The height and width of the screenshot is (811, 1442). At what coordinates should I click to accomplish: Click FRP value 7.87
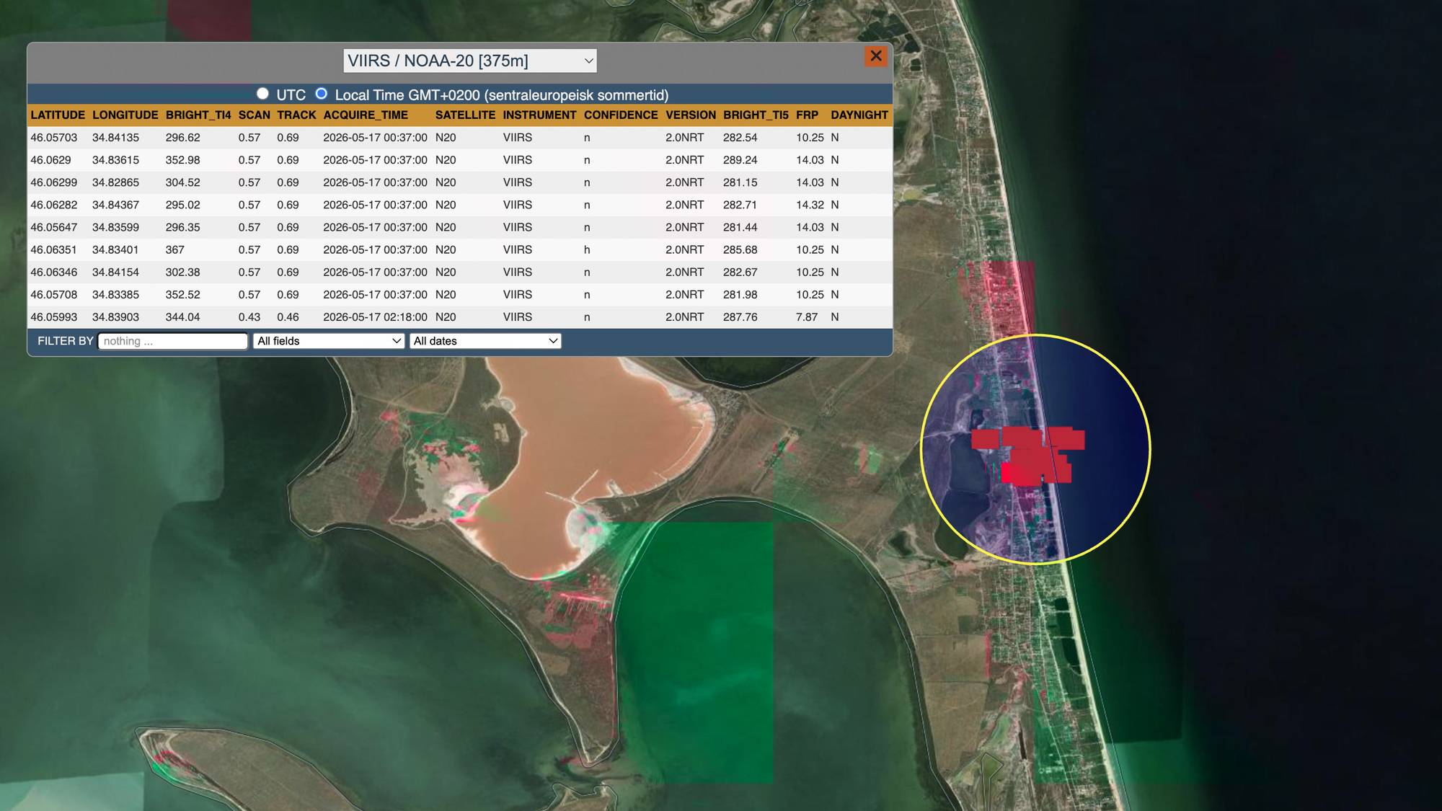coord(807,316)
